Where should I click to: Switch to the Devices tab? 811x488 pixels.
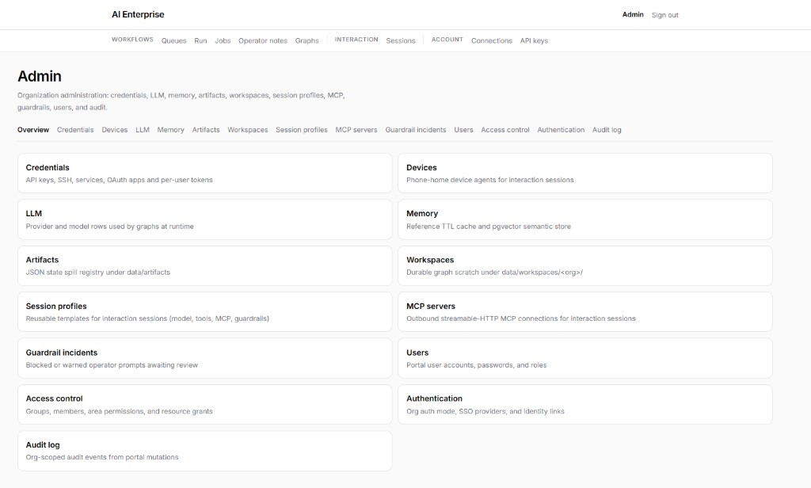(x=114, y=130)
